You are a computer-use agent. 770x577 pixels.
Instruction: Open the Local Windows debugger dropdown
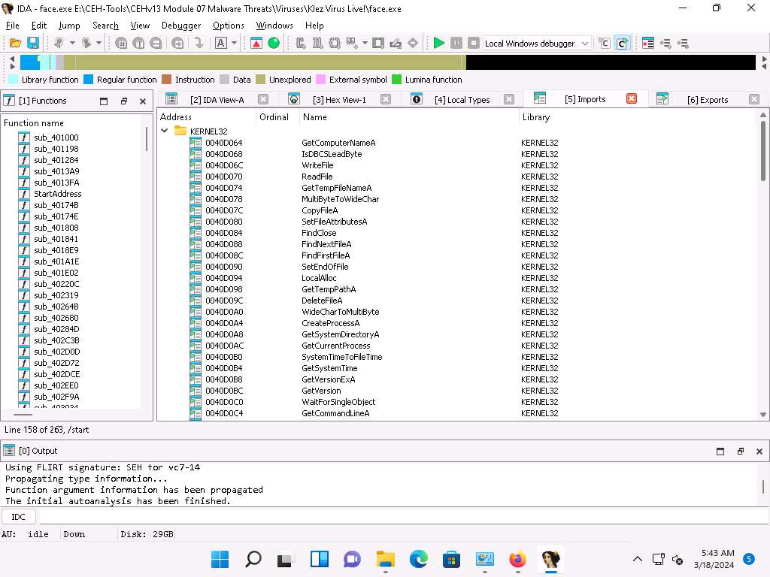click(x=585, y=44)
